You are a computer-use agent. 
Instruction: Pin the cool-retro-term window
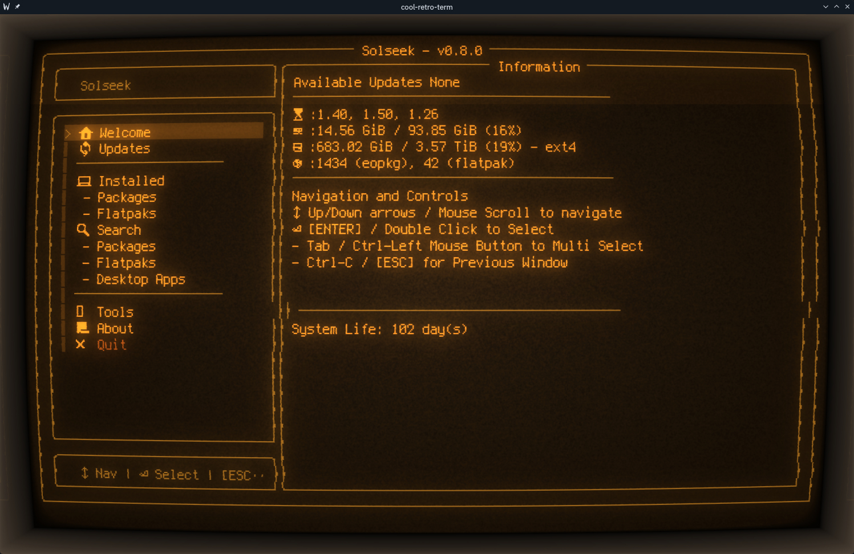18,7
